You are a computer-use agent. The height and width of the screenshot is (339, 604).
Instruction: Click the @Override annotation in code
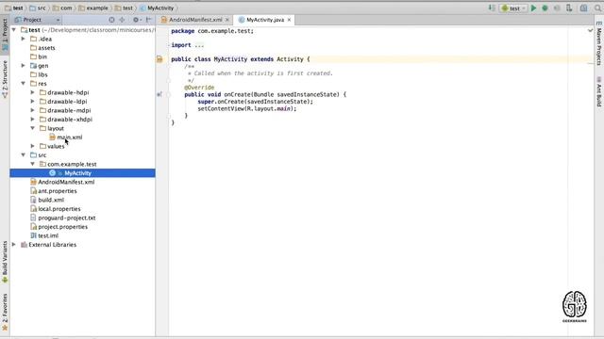(199, 88)
